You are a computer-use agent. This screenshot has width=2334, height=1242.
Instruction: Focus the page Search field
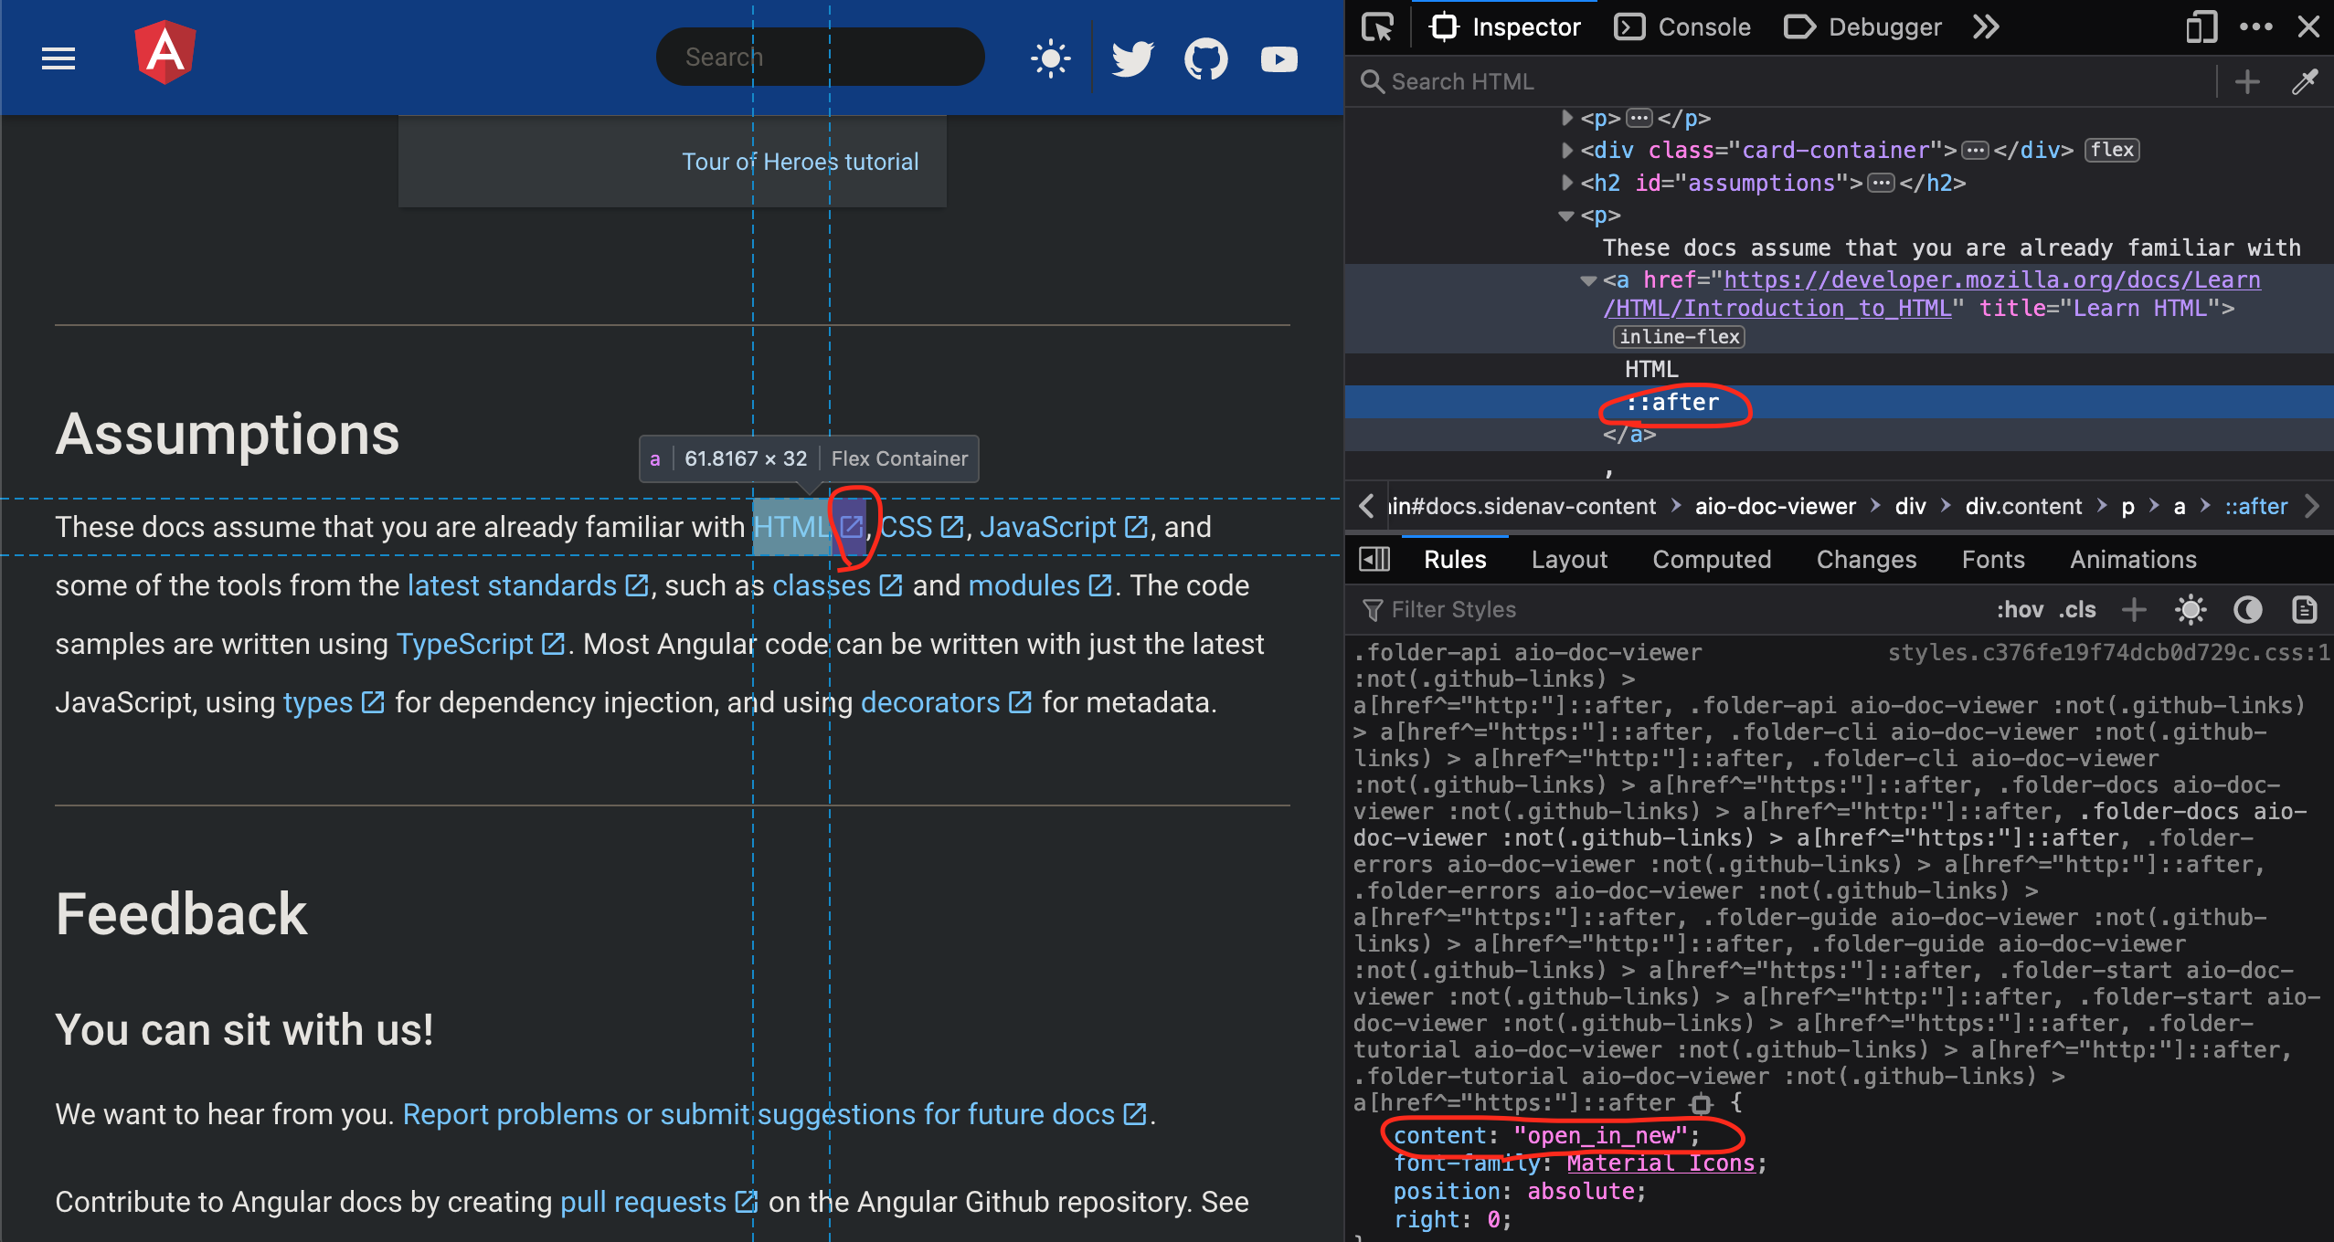pos(820,57)
